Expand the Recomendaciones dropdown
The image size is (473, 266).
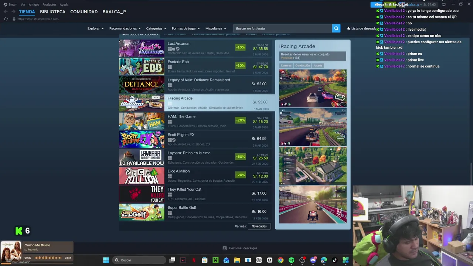coord(125,28)
